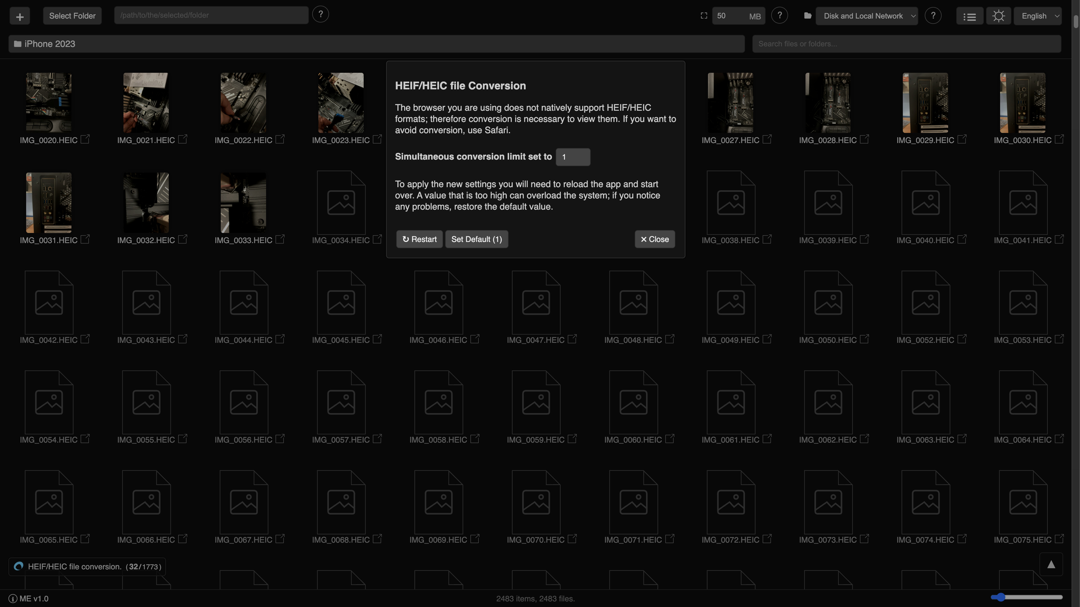The width and height of the screenshot is (1080, 607).
Task: Click the plus add-folder icon
Action: [20, 16]
